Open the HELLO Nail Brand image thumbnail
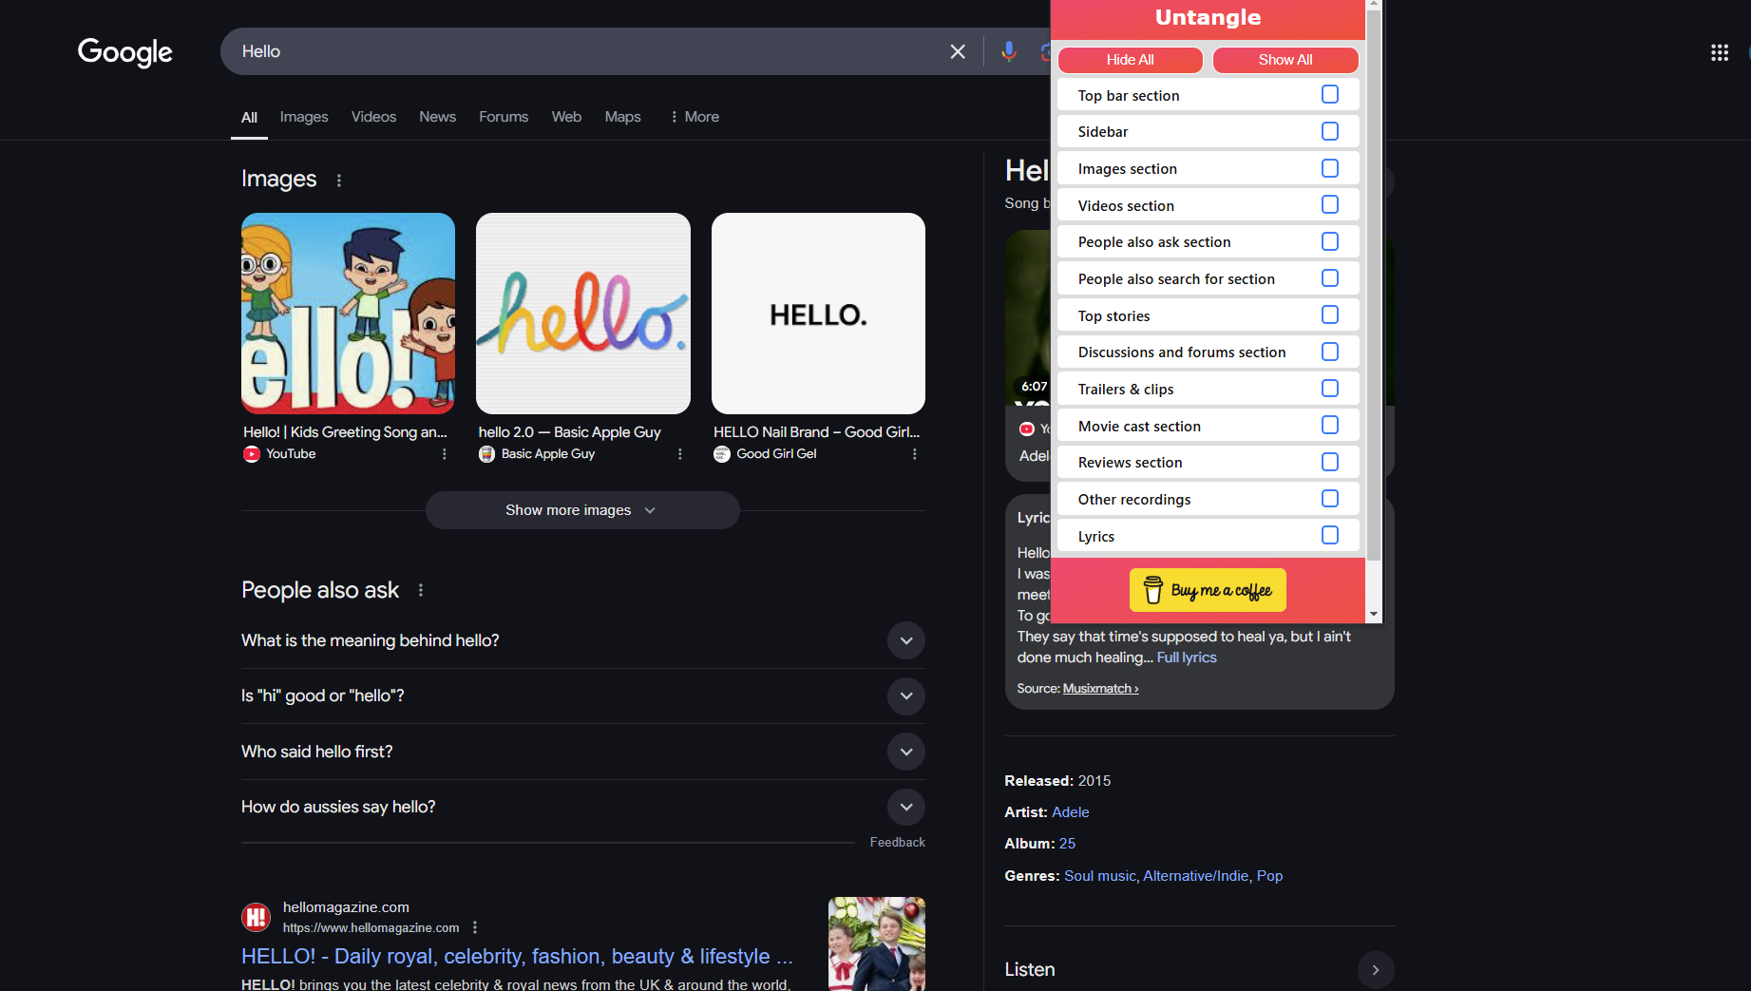Viewport: 1751px width, 991px height. coord(818,314)
